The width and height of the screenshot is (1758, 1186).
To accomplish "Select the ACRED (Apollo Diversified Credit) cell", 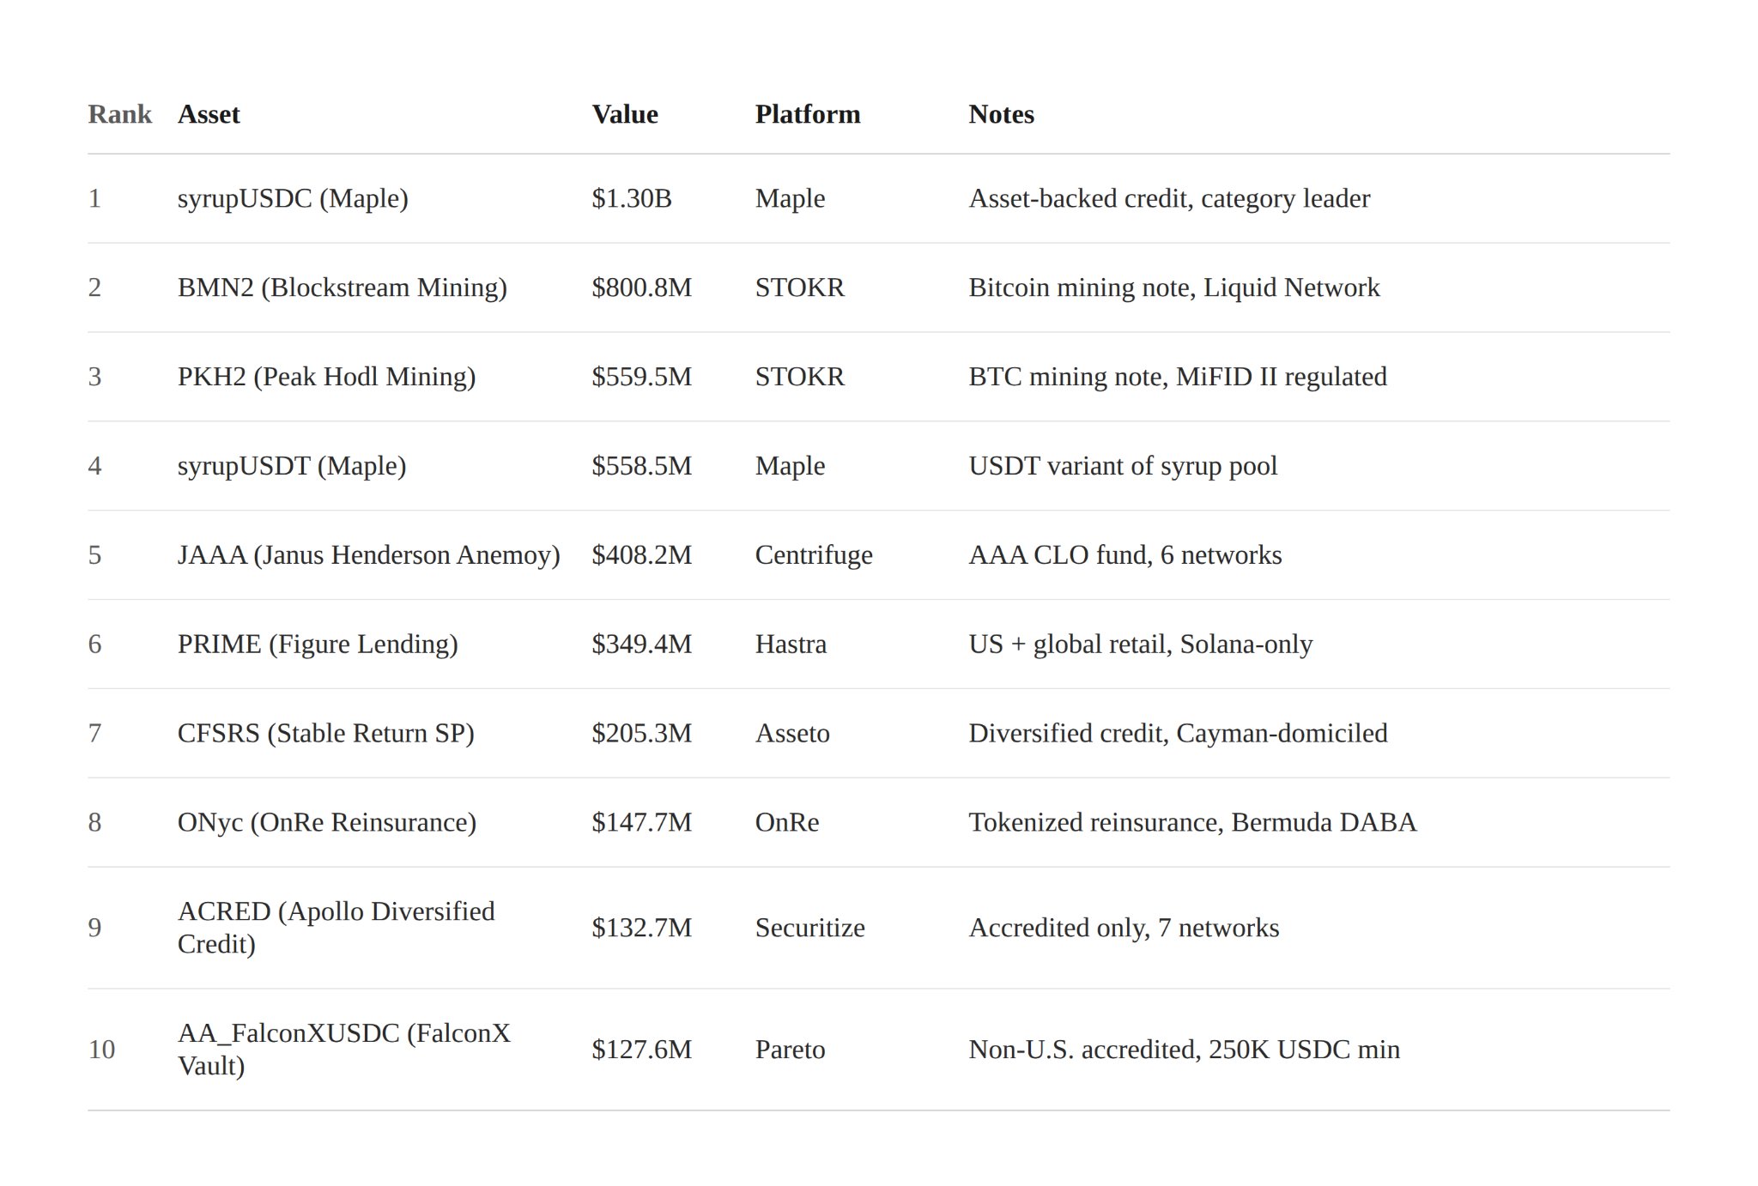I will (x=336, y=928).
